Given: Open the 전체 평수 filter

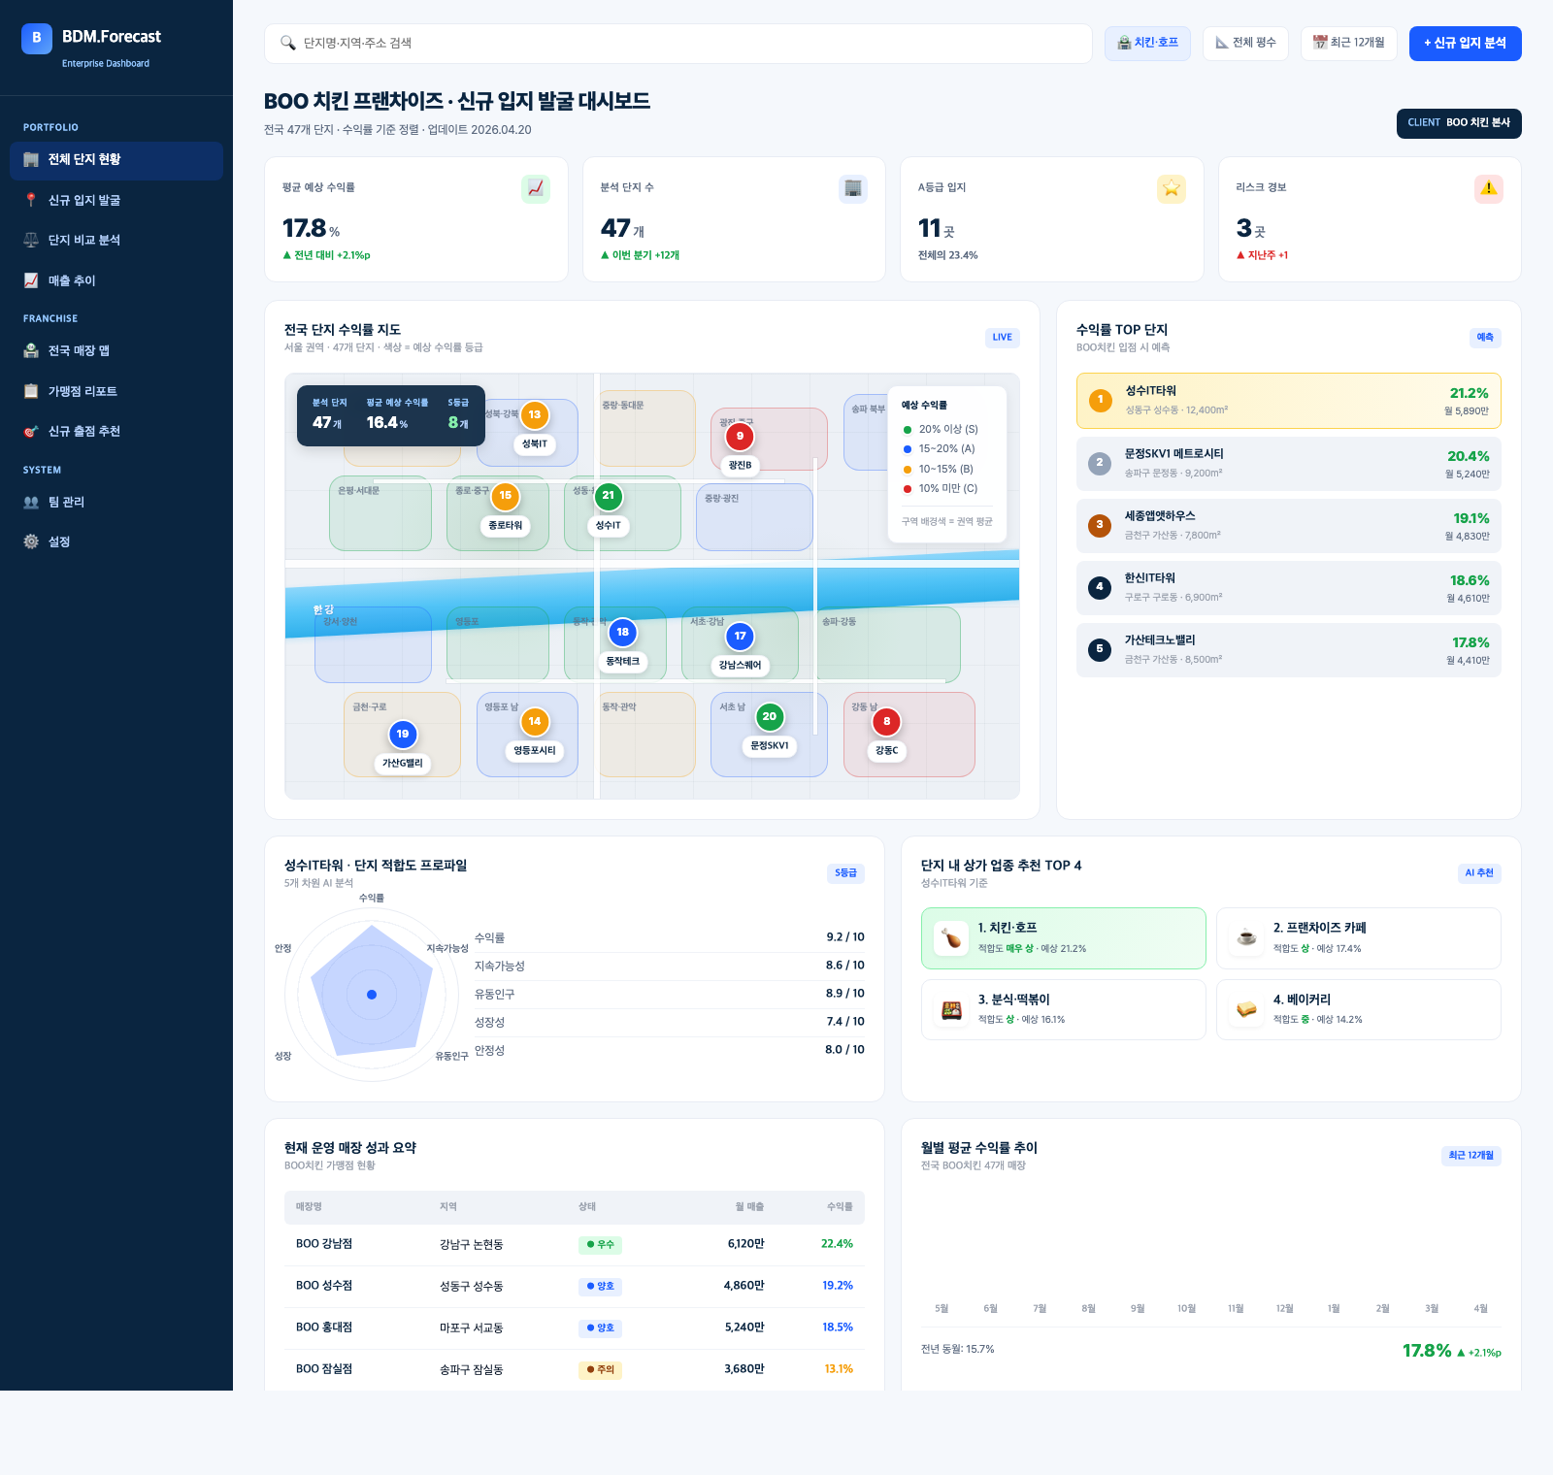Looking at the screenshot, I should [1246, 43].
